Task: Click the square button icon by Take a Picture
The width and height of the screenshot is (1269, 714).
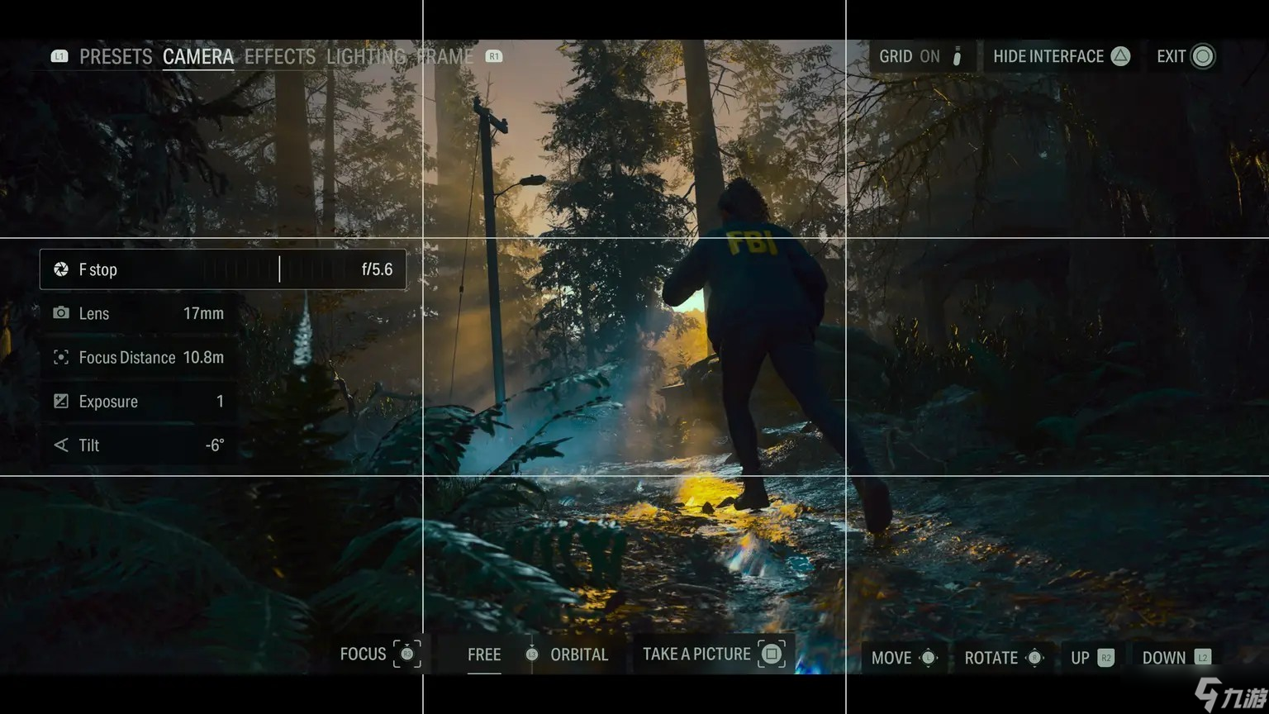Action: pos(772,654)
